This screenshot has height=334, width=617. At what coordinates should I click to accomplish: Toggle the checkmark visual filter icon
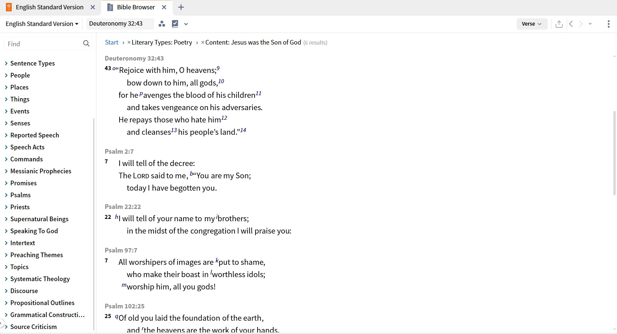[x=175, y=24]
